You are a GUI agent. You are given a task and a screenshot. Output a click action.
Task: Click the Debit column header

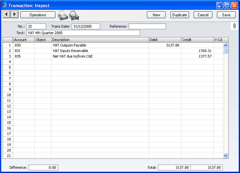click(165, 40)
